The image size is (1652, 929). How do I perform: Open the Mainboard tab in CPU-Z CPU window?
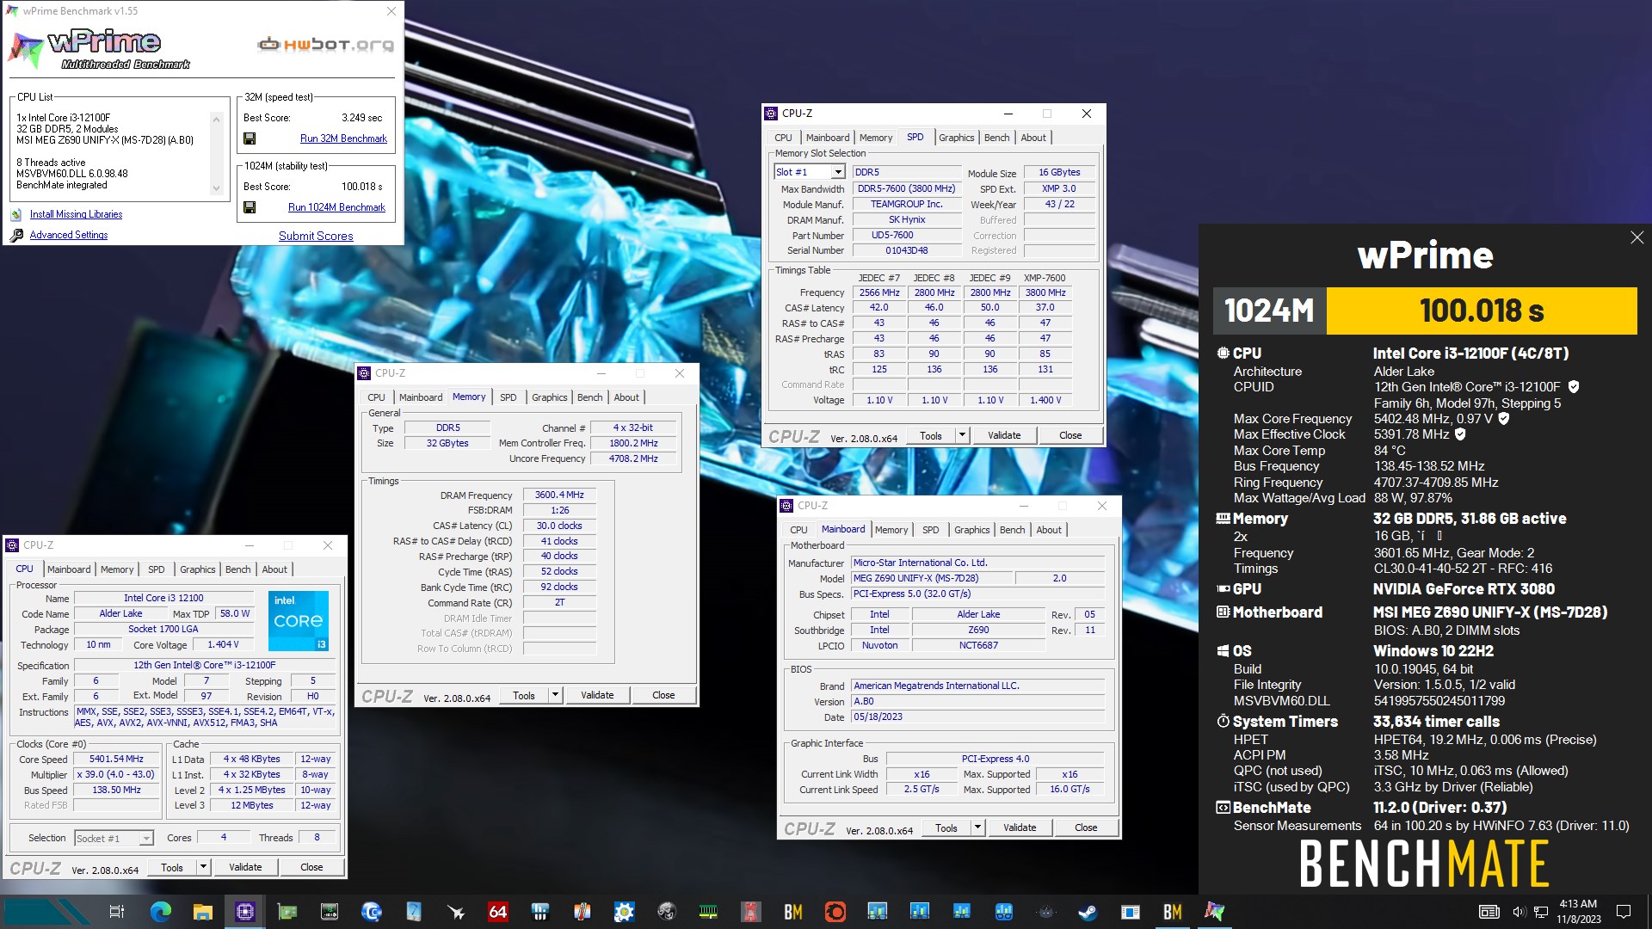[69, 569]
